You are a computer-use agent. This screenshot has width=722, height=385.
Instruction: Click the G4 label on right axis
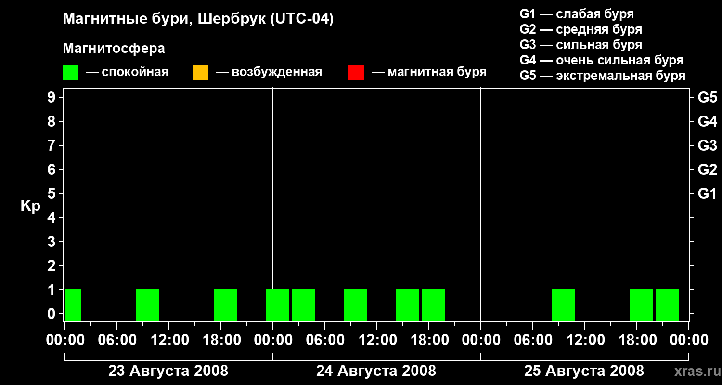707,121
